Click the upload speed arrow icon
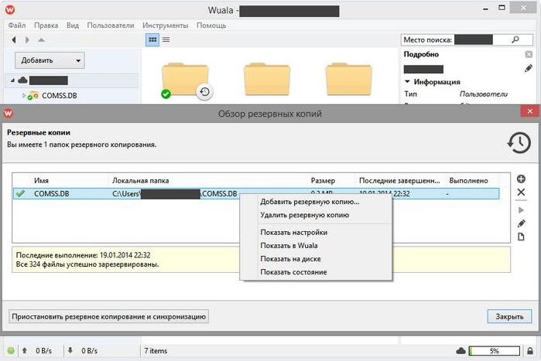This screenshot has height=361, width=541. coord(25,350)
